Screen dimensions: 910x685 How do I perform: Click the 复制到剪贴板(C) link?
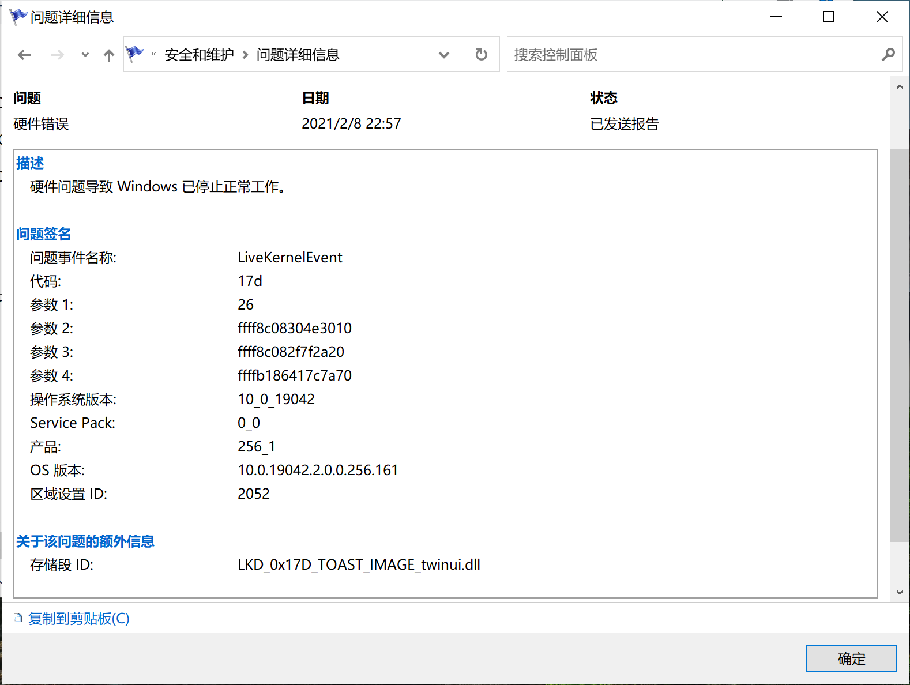78,619
